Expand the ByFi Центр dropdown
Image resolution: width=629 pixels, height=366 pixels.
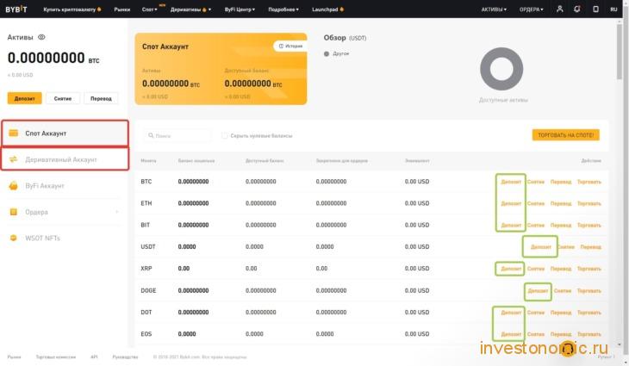coord(240,9)
